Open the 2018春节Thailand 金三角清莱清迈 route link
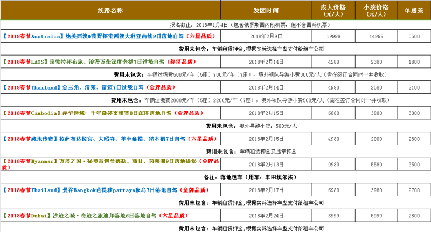The height and width of the screenshot is (232, 431). click(x=89, y=87)
